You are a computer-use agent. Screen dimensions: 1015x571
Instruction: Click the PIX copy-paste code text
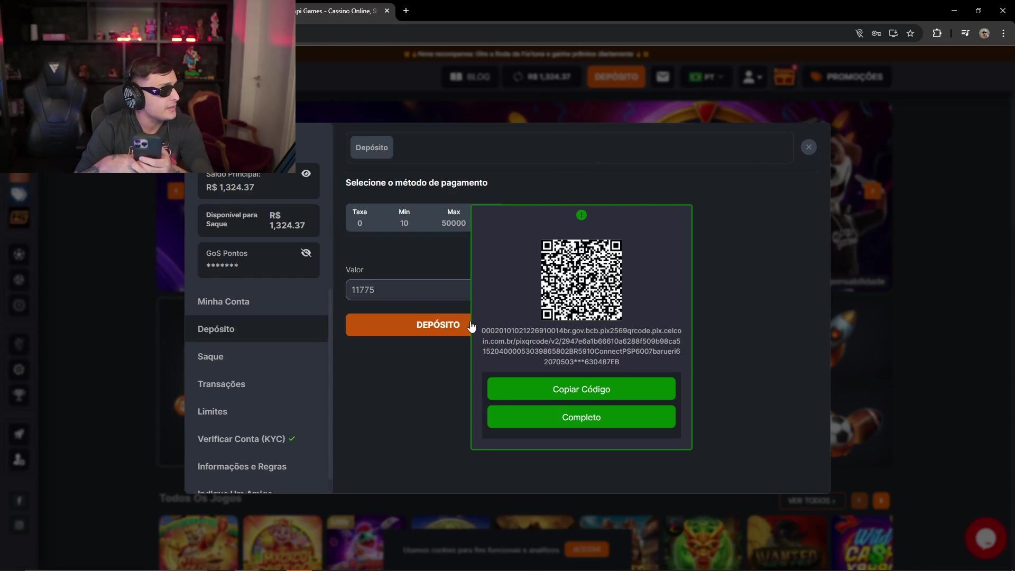click(x=581, y=346)
